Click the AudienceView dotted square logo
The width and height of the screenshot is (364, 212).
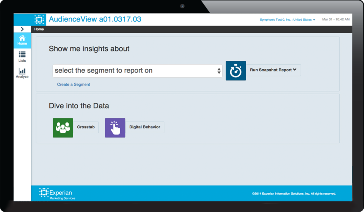click(x=39, y=19)
